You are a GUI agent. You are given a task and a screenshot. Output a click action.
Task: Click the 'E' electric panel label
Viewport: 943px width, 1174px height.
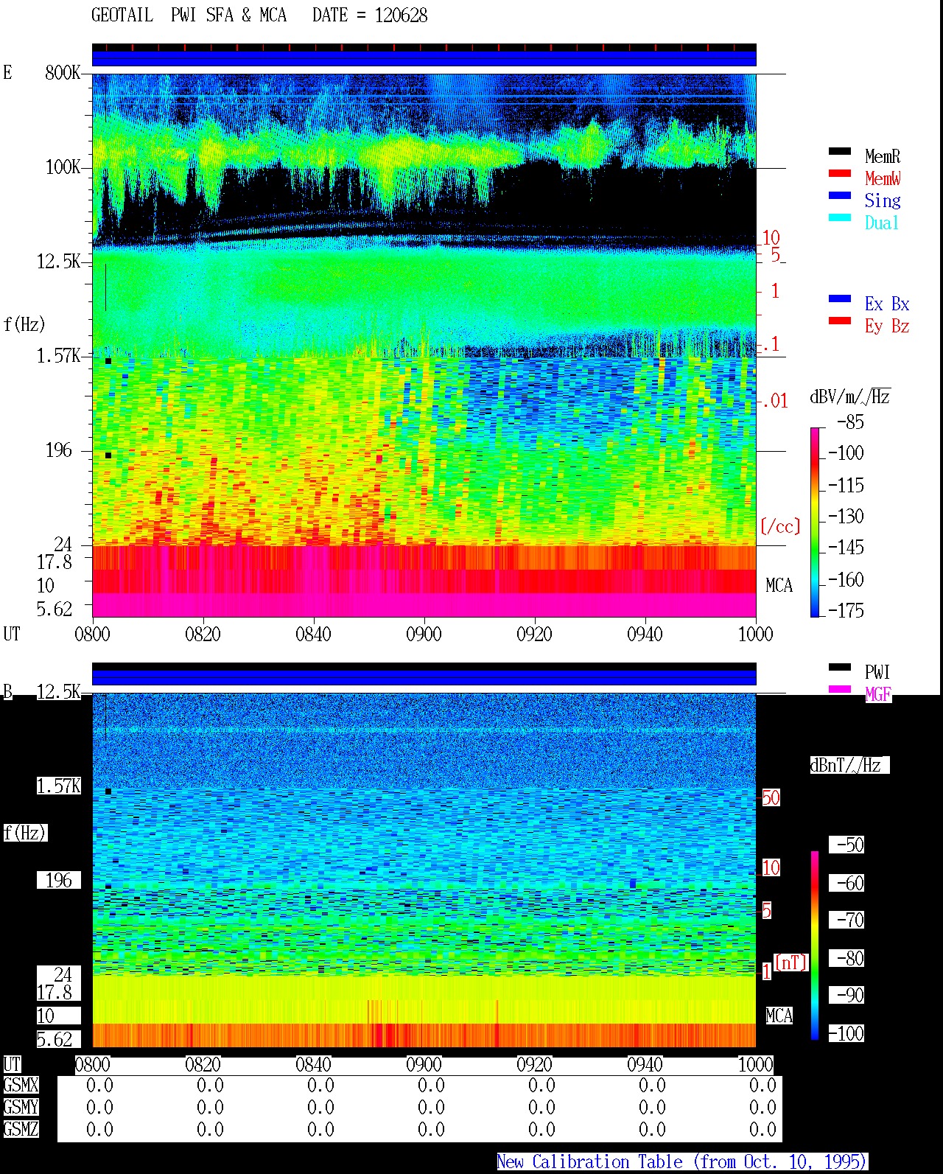pos(7,72)
